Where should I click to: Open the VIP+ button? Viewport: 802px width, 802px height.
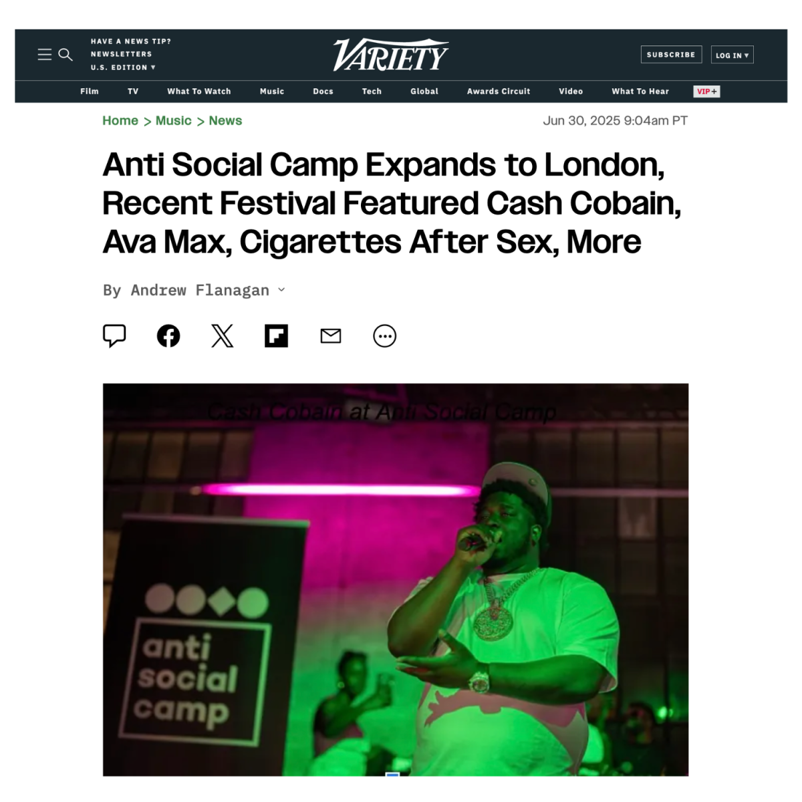click(x=706, y=92)
